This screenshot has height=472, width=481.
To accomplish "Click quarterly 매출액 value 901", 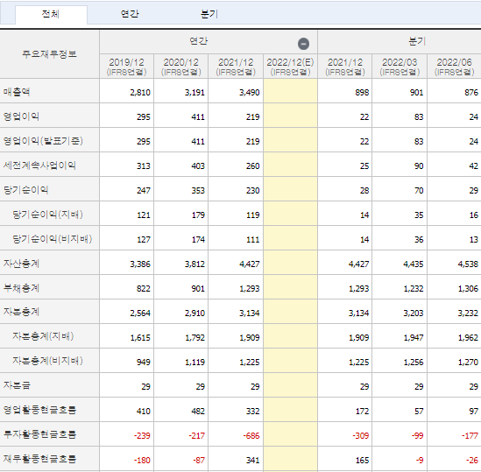I will point(416,92).
